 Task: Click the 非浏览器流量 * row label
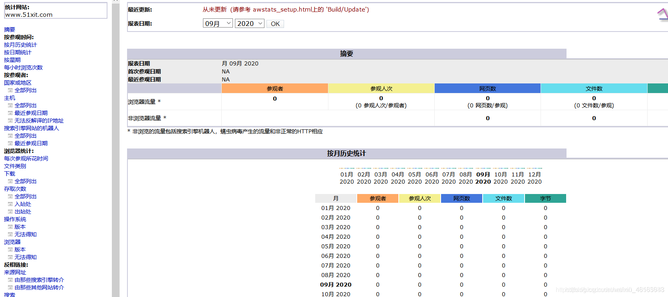[147, 118]
